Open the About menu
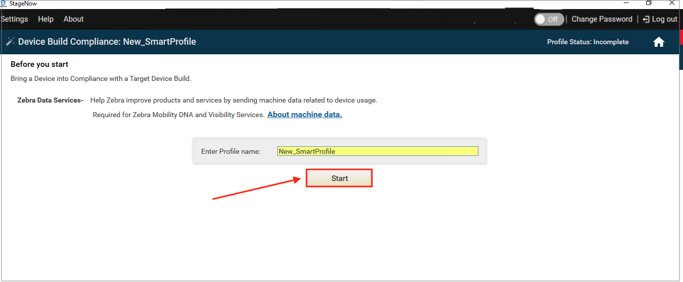The width and height of the screenshot is (683, 282). (x=73, y=19)
